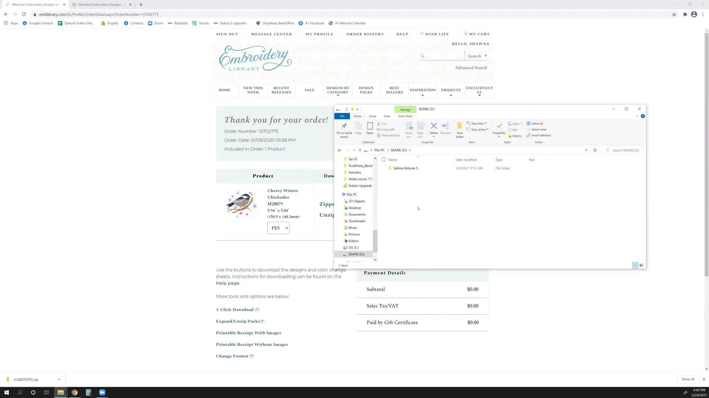Sort by the Date modified column
Viewport: 709px width, 398px height.
[466, 160]
